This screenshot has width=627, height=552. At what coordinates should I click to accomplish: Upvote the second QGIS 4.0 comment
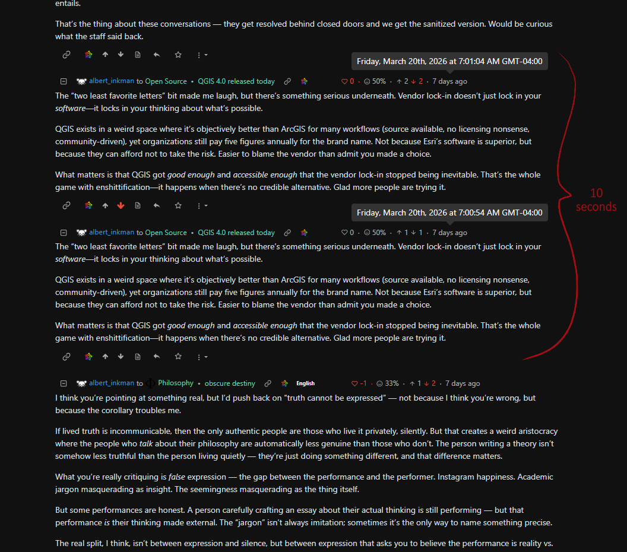(x=105, y=357)
